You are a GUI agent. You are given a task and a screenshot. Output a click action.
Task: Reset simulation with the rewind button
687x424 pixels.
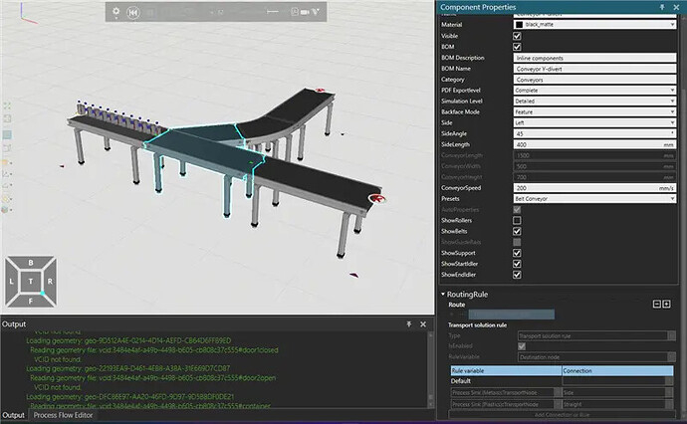tap(133, 13)
